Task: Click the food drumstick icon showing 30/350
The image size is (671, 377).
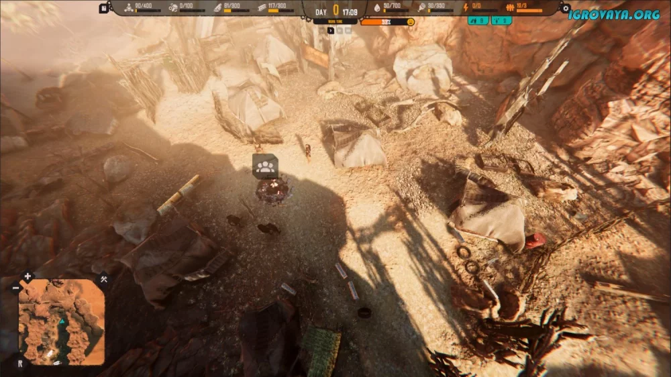Action: click(421, 7)
